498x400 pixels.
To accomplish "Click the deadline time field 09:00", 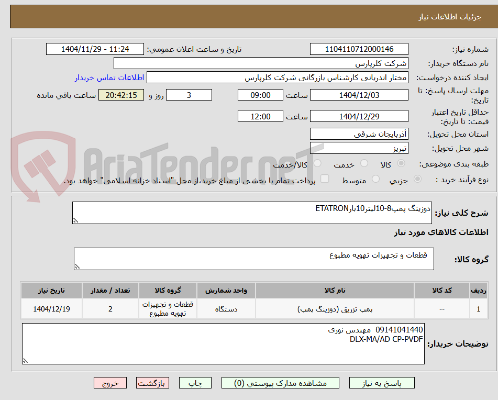I will 260,95.
